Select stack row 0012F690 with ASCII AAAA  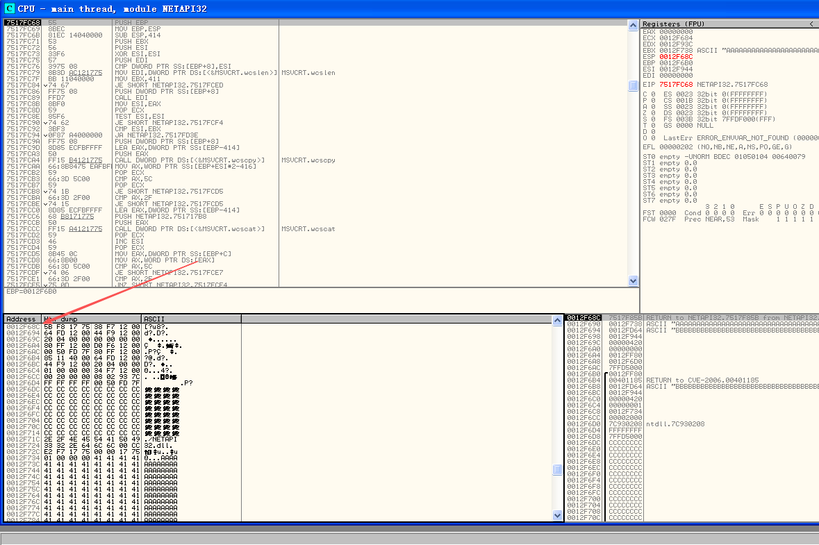[693, 324]
